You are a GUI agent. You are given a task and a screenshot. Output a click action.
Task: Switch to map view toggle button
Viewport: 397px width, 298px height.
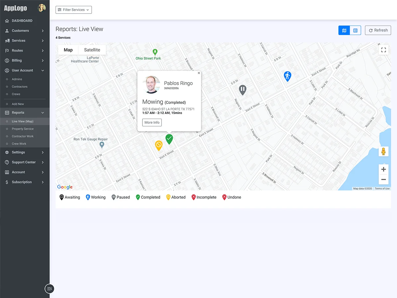[344, 30]
